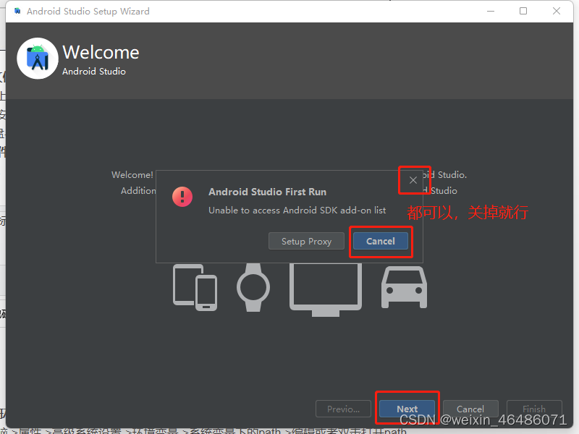Viewport: 579px width, 434px height.
Task: Click the Welcome! message above the dialog
Action: pos(132,174)
